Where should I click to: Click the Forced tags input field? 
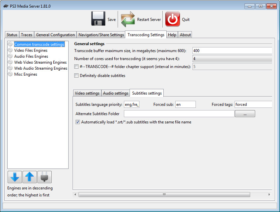(x=253, y=105)
